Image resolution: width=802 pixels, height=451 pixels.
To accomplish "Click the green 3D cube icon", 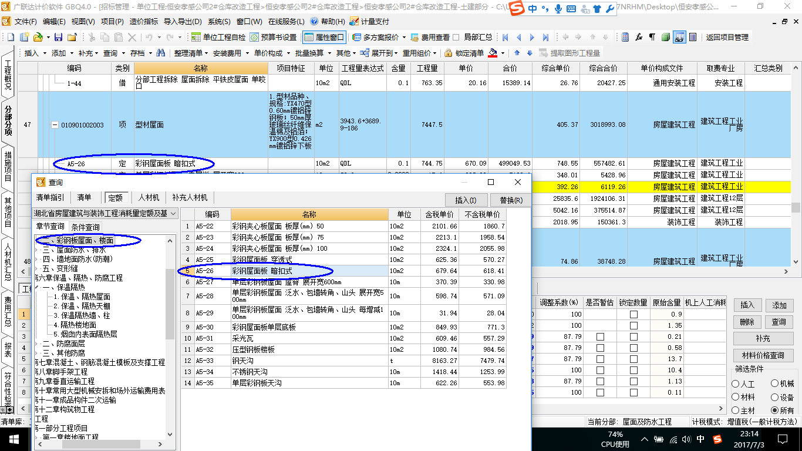I will (665, 37).
